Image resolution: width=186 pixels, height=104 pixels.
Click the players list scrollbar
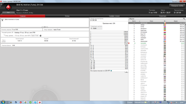tap(185, 61)
